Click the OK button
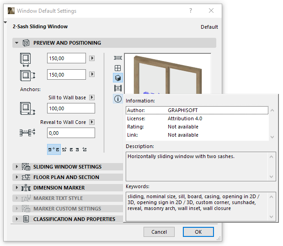 click(x=198, y=232)
